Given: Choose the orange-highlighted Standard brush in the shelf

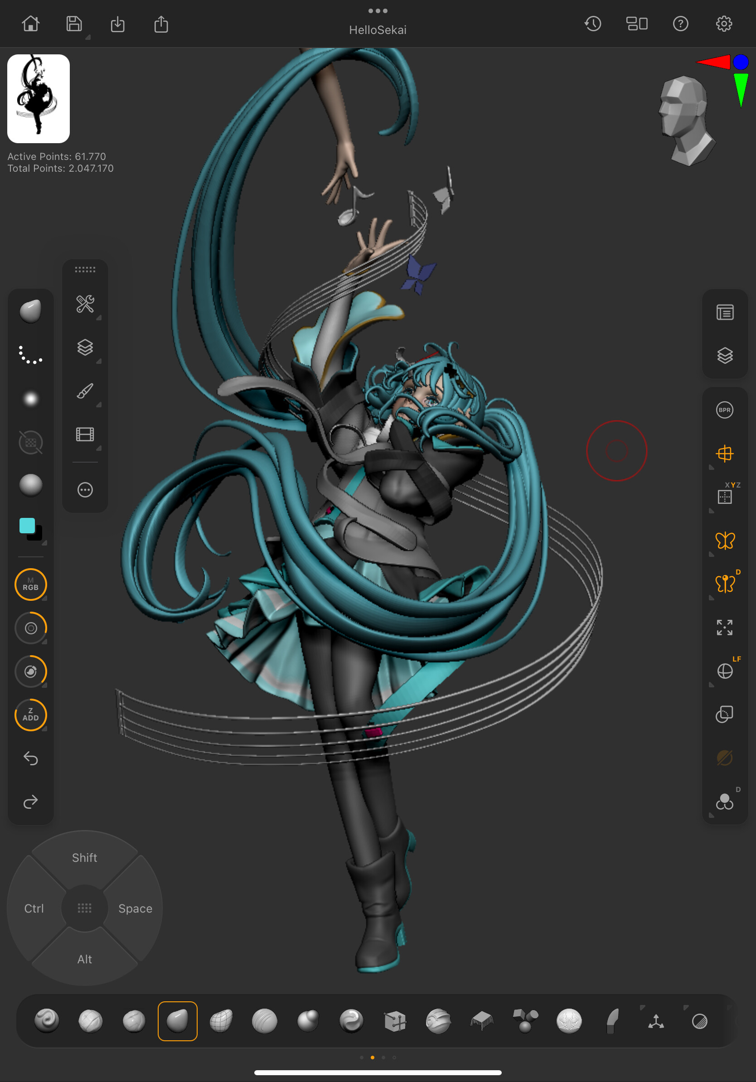Looking at the screenshot, I should pos(178,1021).
